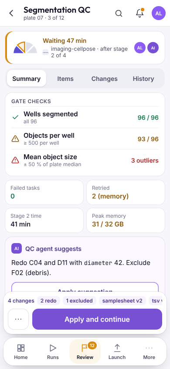Screen dimensions: 170x369
Task: Go back using the left chevron
Action: click(11, 13)
